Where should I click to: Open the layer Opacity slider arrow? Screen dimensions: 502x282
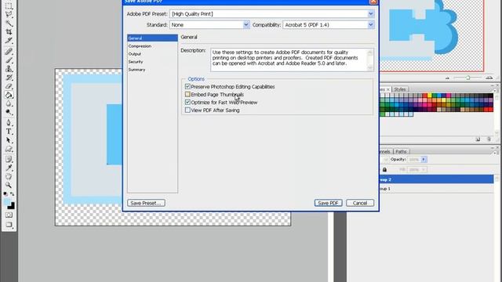pyautogui.click(x=424, y=159)
